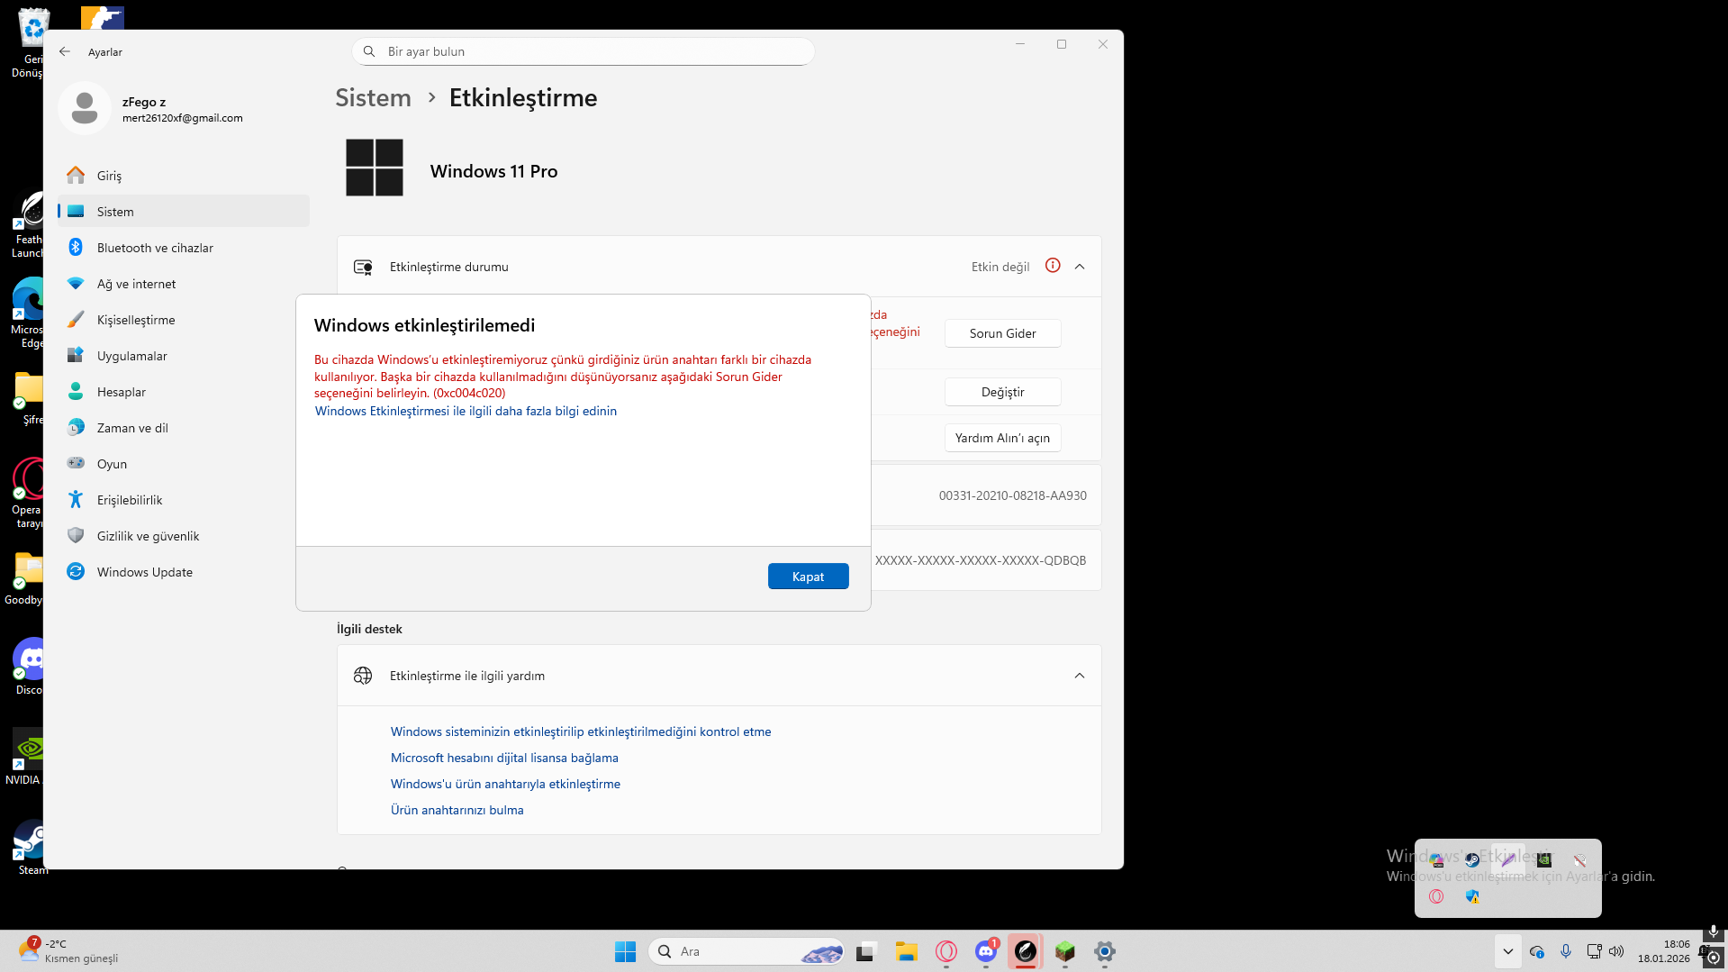Open Windows'u ürün anahtarıyla etkinleştirme link
The image size is (1728, 972).
click(x=505, y=784)
